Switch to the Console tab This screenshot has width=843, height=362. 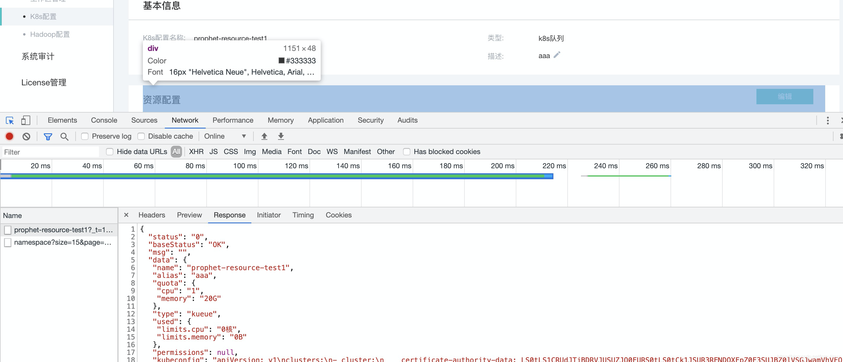tap(104, 120)
